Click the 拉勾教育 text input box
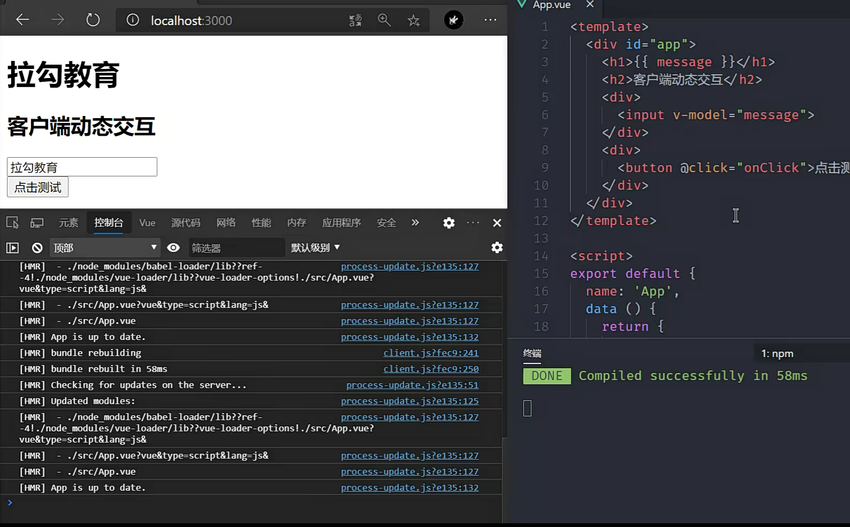850x527 pixels. (x=82, y=167)
